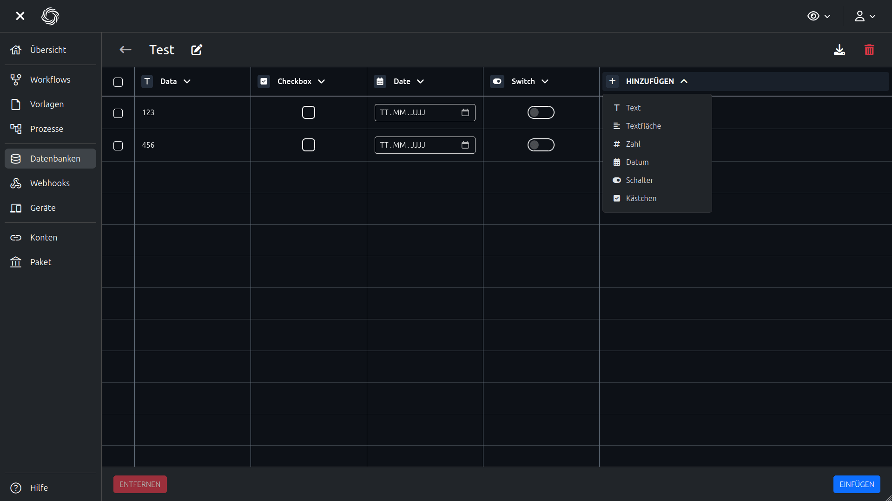
Task: Click the red trash delete icon
Action: [x=869, y=50]
